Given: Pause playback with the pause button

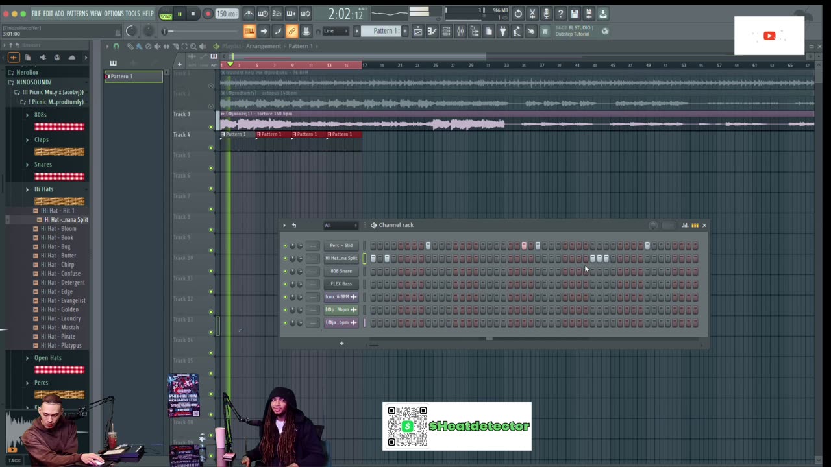Looking at the screenshot, I should 180,14.
